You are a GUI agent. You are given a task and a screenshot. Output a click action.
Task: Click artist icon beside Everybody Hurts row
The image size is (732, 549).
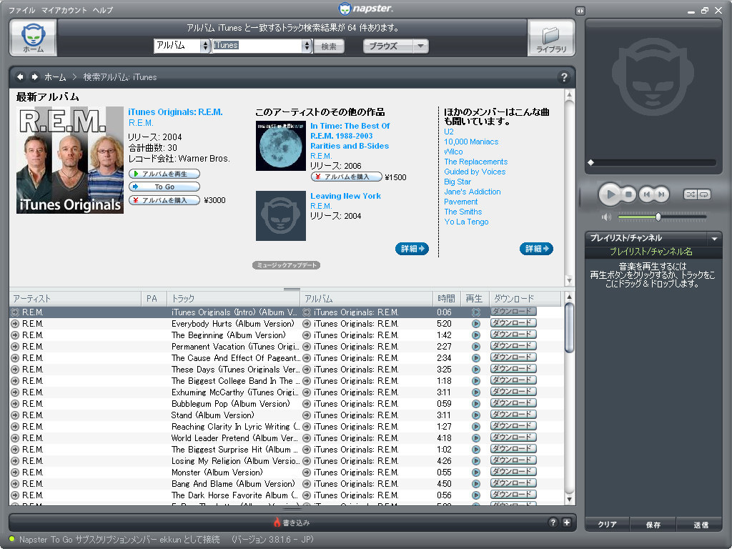15,324
